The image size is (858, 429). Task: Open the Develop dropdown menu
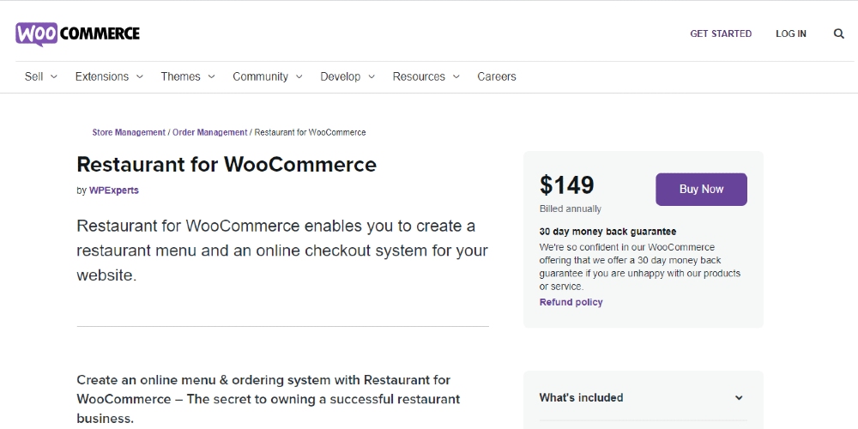click(347, 76)
